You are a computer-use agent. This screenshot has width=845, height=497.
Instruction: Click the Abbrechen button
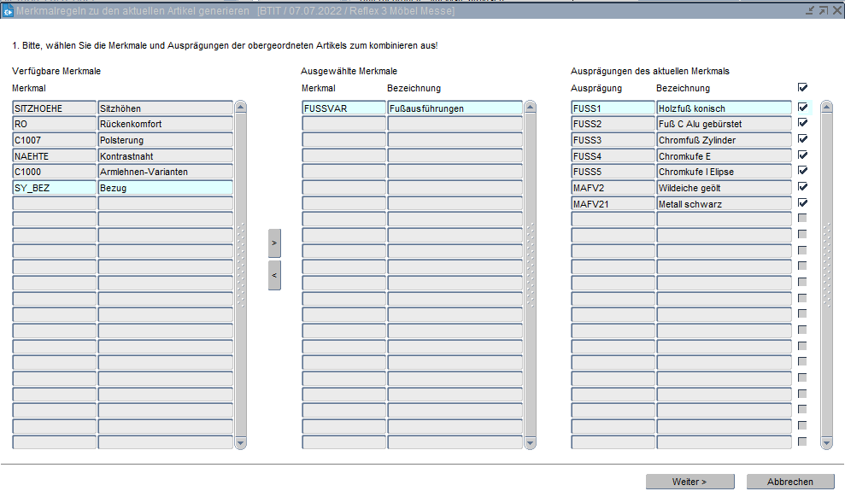790,482
